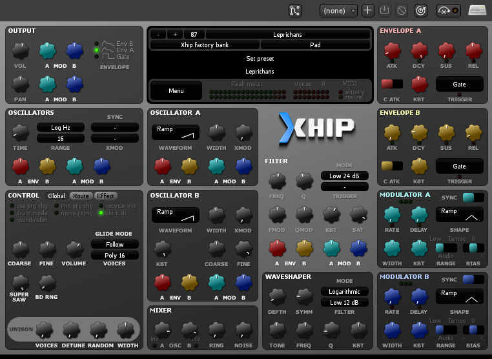Click the Leprichans preset name field
The height and width of the screenshot is (359, 492).
[x=287, y=34]
